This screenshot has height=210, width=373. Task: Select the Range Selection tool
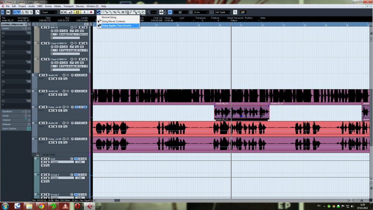103,12
